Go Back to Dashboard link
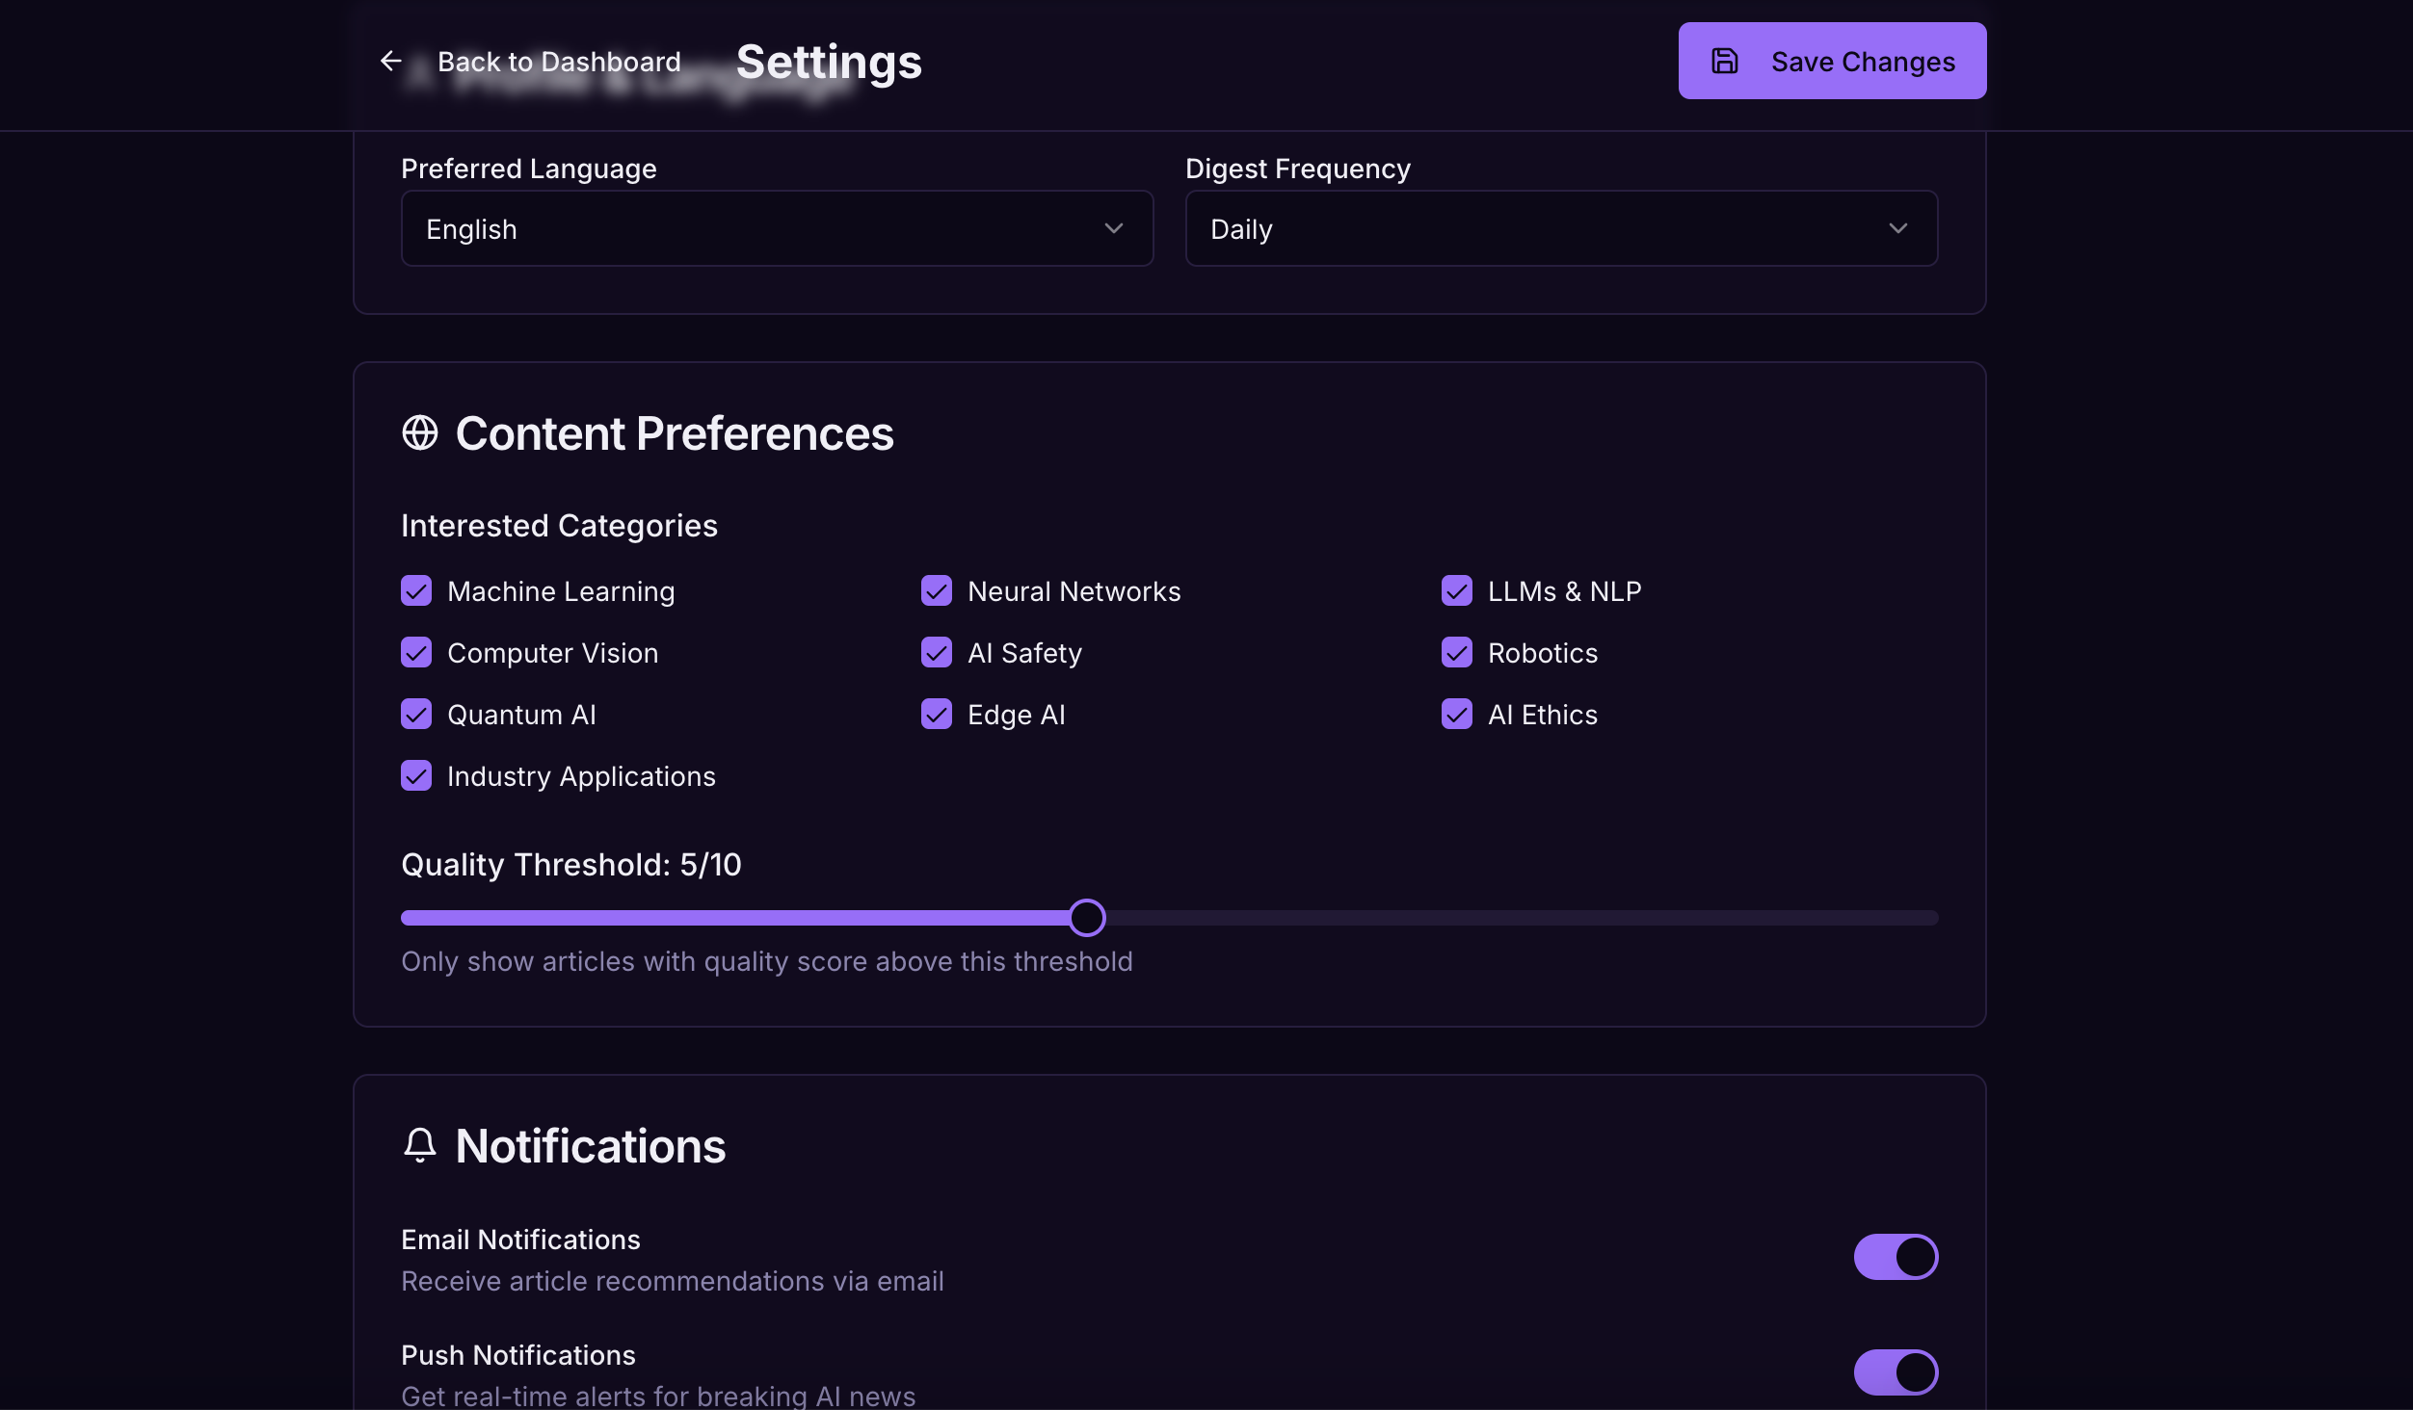This screenshot has width=2413, height=1410. [x=559, y=62]
